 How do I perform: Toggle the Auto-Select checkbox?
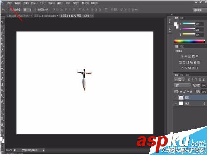(x=11, y=10)
